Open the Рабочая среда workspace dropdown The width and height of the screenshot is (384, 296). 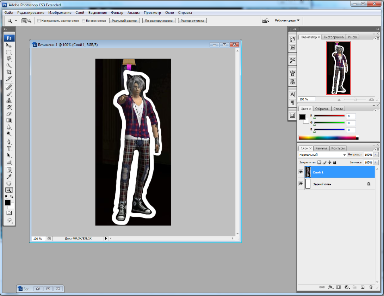[x=287, y=21]
